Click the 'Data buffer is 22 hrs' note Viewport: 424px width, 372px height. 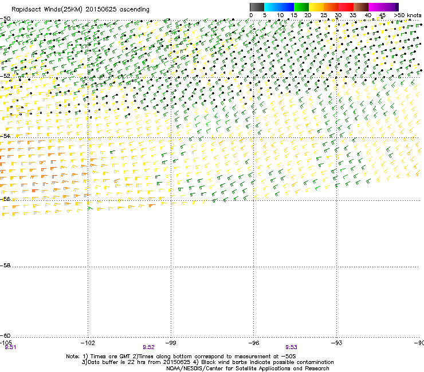(207, 362)
